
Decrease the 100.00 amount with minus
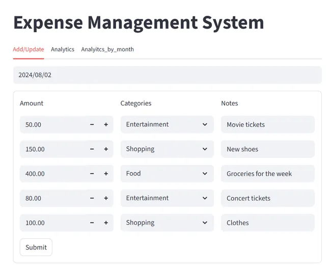[x=92, y=223]
